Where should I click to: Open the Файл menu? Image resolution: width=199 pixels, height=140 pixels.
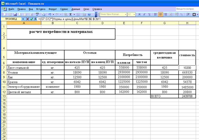[x=11, y=9]
